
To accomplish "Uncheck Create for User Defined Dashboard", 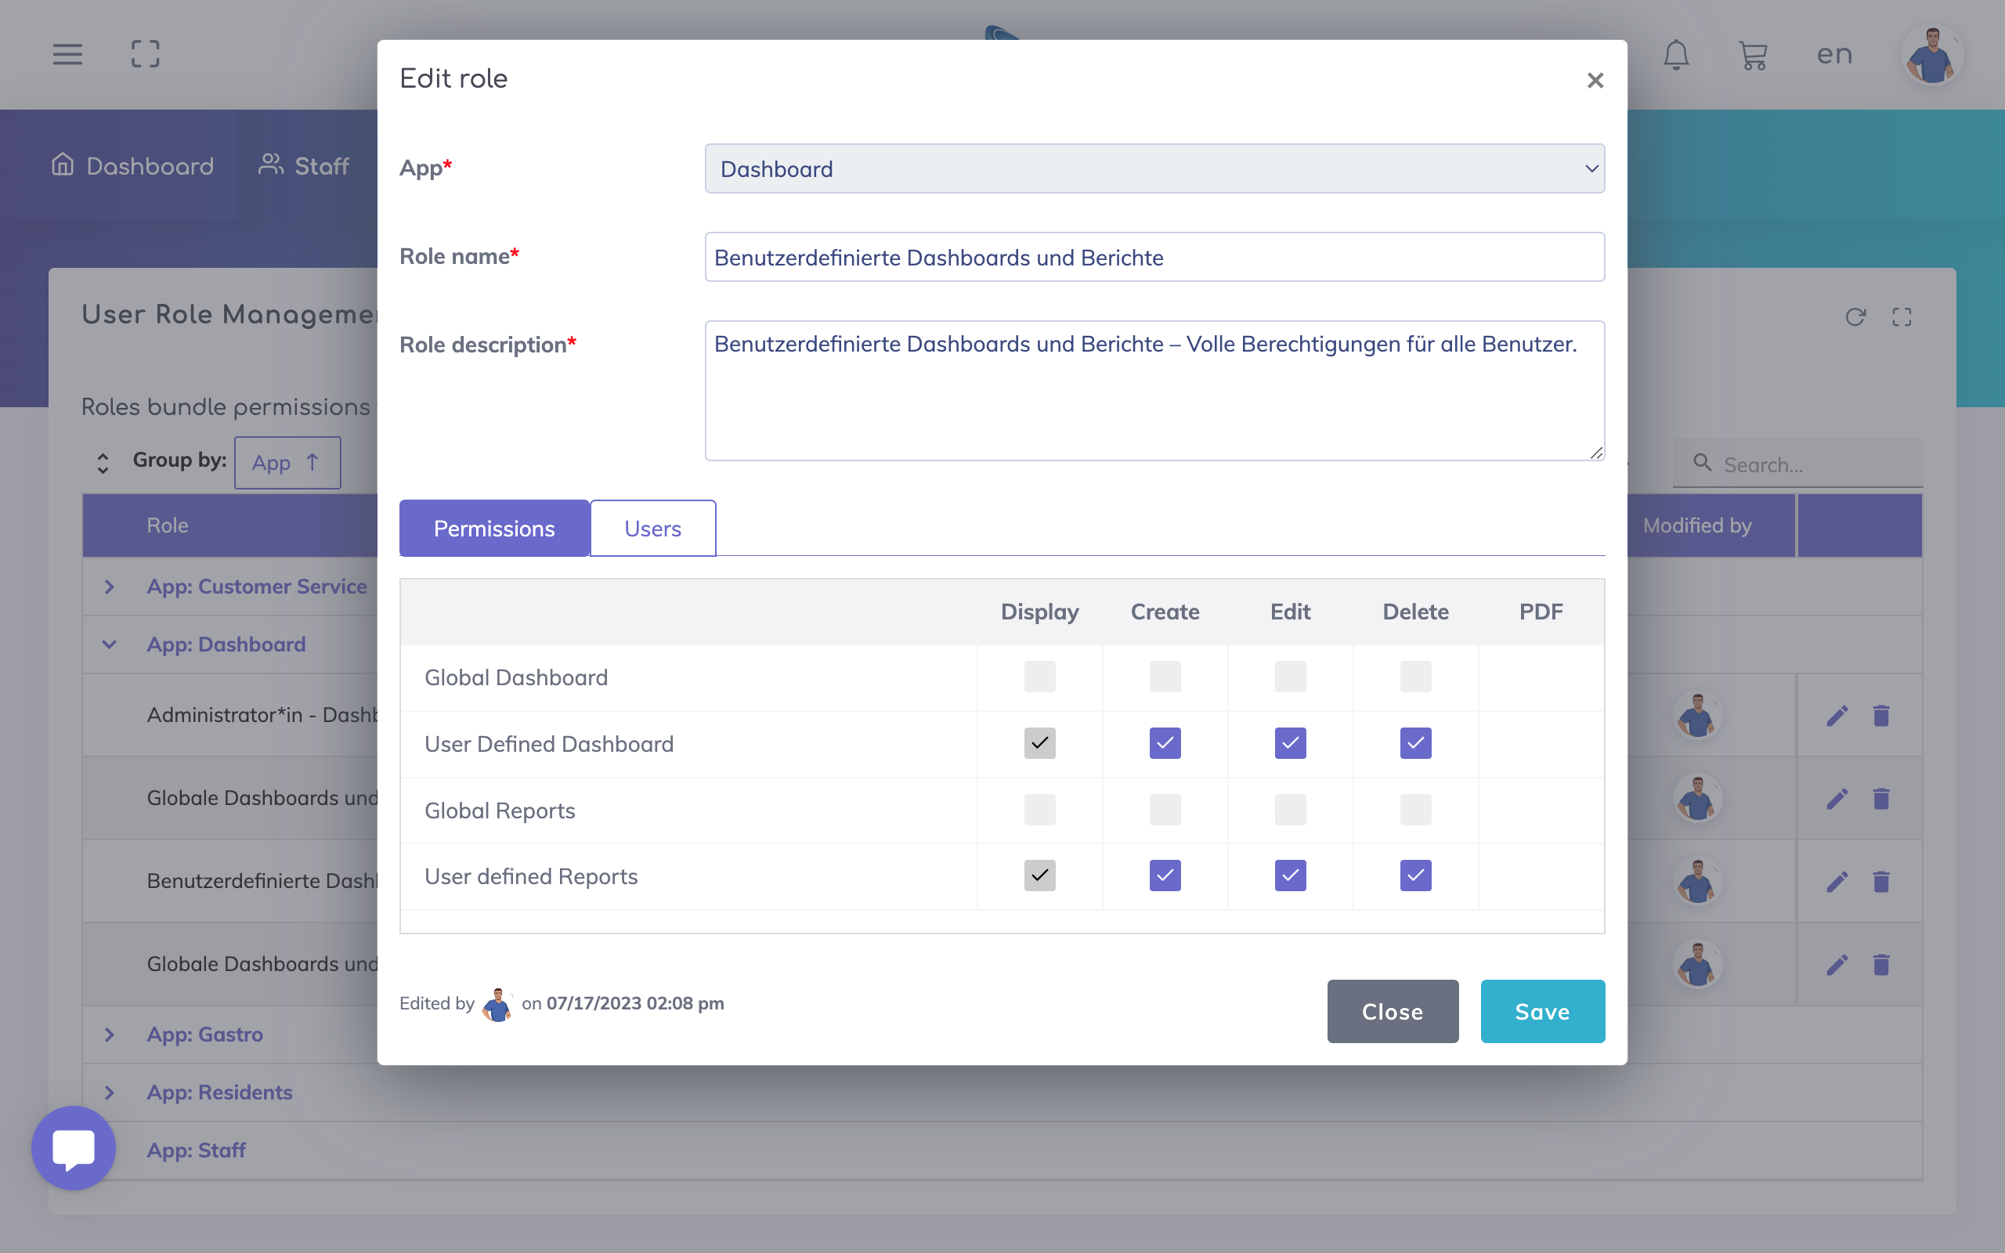I will (x=1165, y=743).
